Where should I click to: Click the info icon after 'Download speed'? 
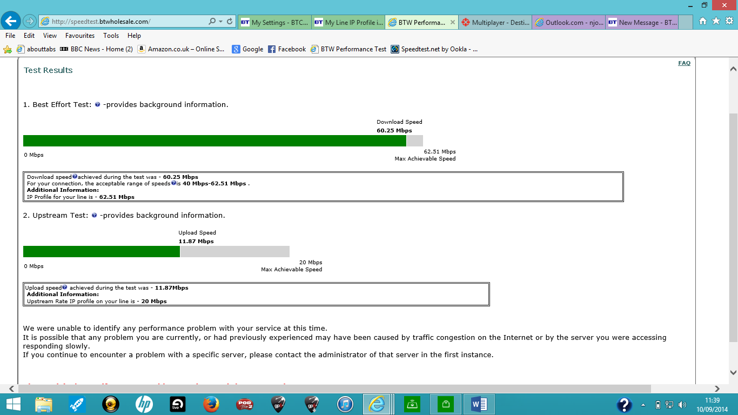[x=75, y=177]
